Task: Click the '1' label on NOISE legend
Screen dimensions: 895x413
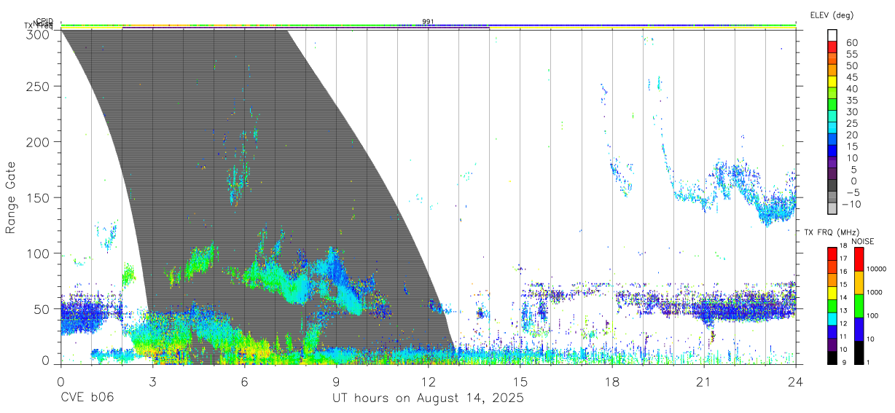Action: (x=869, y=362)
